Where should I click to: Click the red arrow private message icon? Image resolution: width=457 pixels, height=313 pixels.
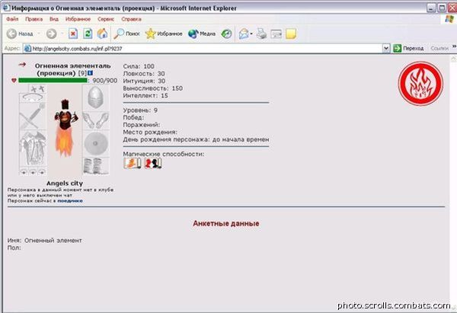tap(22, 65)
